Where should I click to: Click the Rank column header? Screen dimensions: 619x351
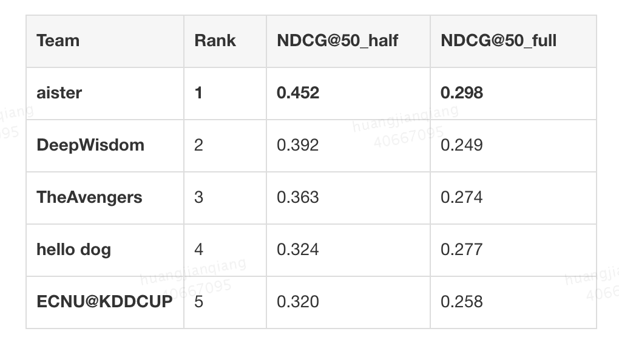pyautogui.click(x=215, y=41)
